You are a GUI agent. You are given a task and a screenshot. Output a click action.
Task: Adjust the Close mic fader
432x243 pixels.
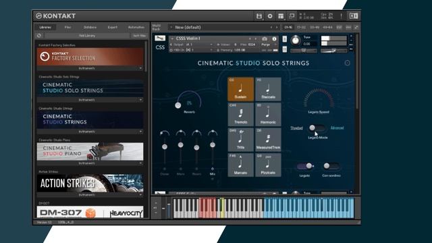point(165,147)
